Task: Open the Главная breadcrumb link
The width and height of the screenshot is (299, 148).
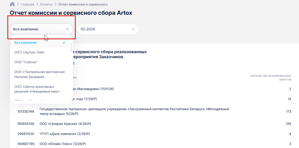Action: click(x=27, y=4)
